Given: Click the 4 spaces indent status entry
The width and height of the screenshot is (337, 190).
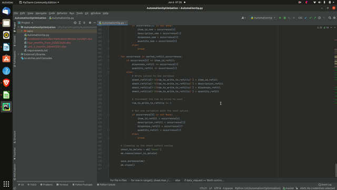Looking at the screenshot, I should click(228, 188).
